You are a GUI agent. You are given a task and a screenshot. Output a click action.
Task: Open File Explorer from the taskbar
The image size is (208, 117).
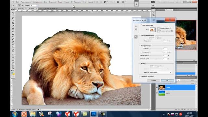32,114
